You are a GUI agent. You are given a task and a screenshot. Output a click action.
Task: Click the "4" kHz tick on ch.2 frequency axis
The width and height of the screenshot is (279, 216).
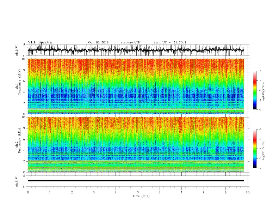25,150
